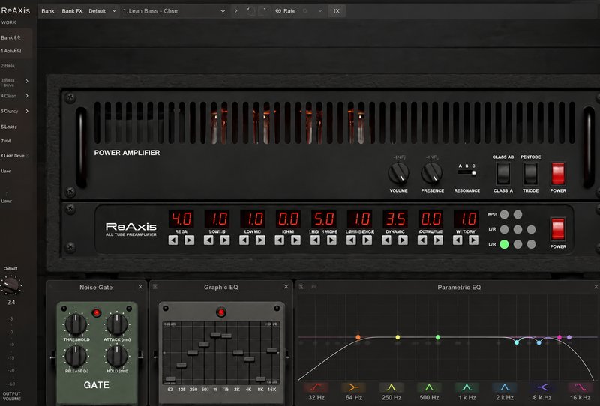The image size is (600, 406).
Task: Click the Noise Gate RELEASE knob
Action: point(76,356)
